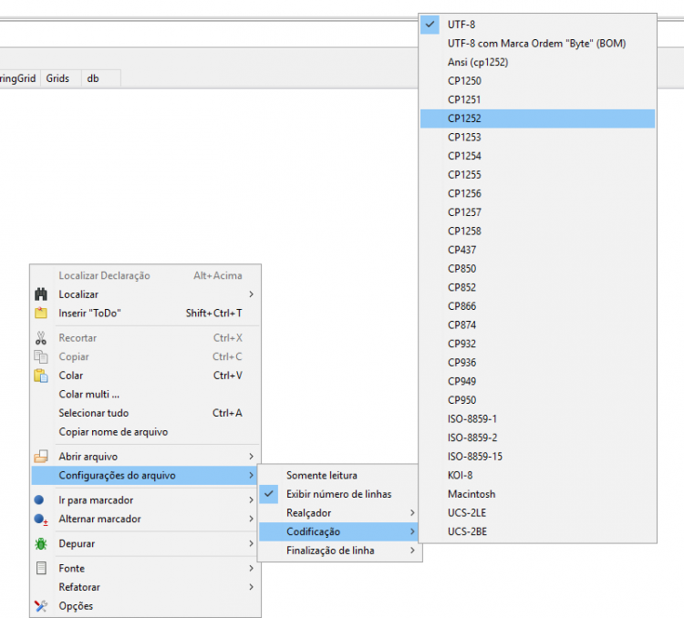Viewport: 684px width, 618px height.
Task: Choose ISO-8859-1 encoding
Action: [537, 418]
